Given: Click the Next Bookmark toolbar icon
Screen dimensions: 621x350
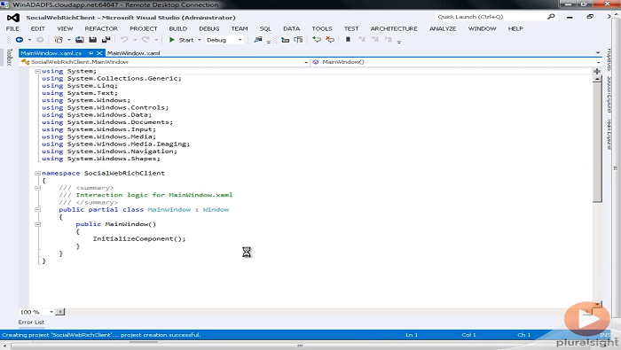Looking at the screenshot, I should click(x=375, y=40).
